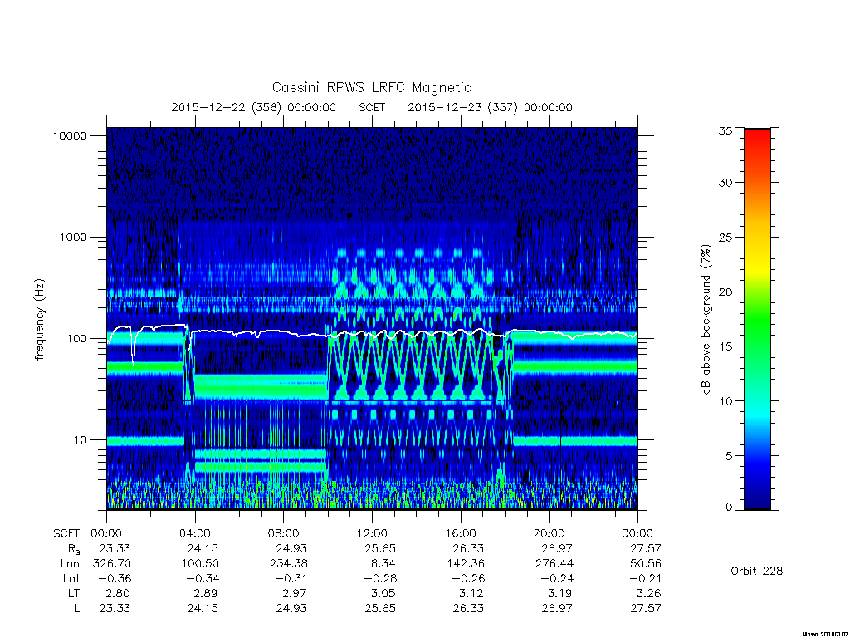Click the spectrogram plot area around 1000 Hz
850x638 pixels.
click(372, 238)
